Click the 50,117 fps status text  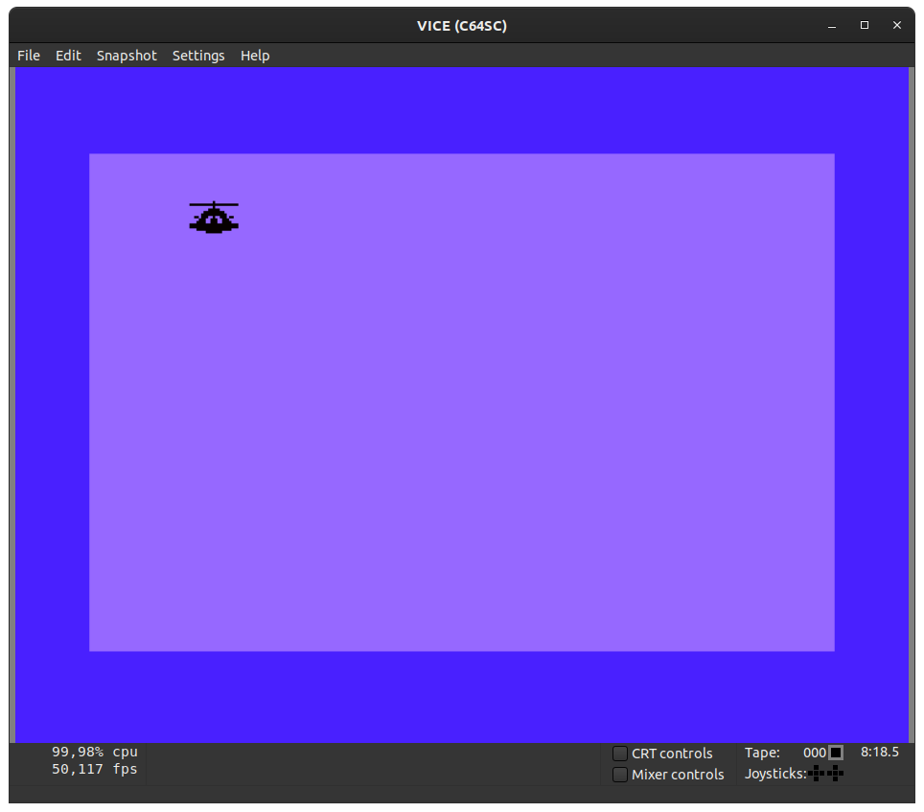pos(95,769)
